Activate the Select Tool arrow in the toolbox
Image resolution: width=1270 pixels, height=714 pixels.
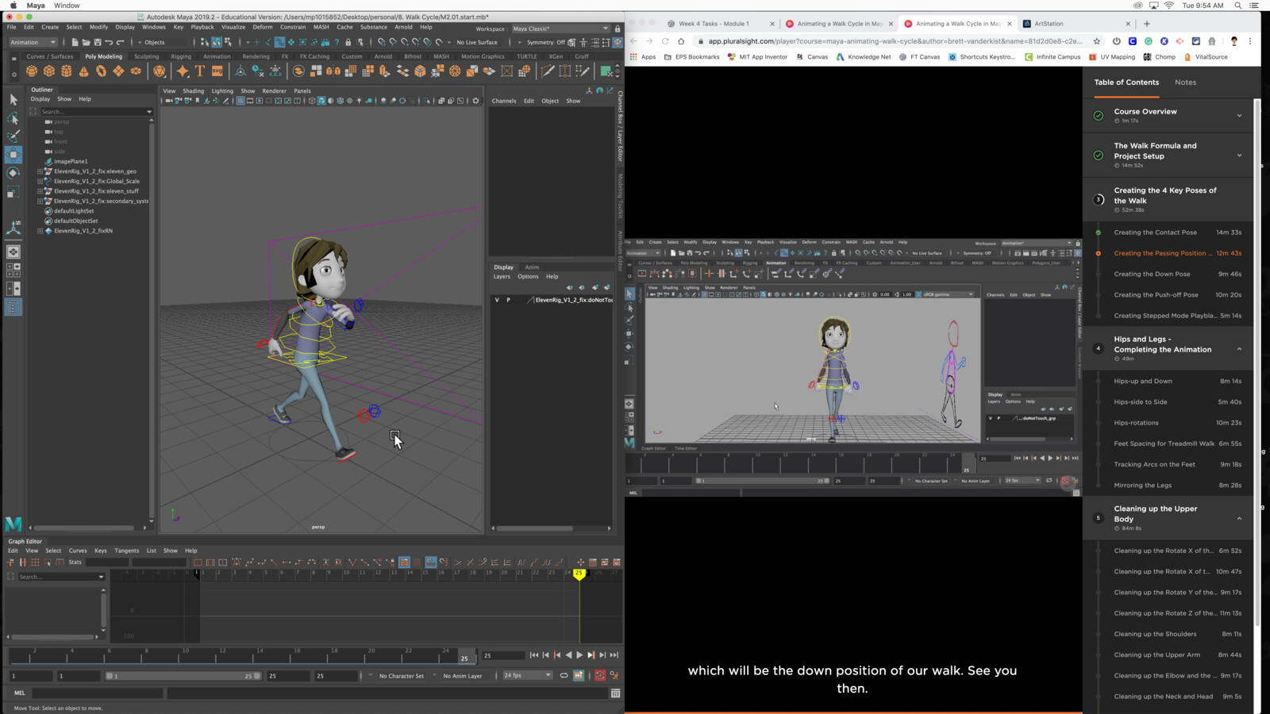click(x=13, y=100)
